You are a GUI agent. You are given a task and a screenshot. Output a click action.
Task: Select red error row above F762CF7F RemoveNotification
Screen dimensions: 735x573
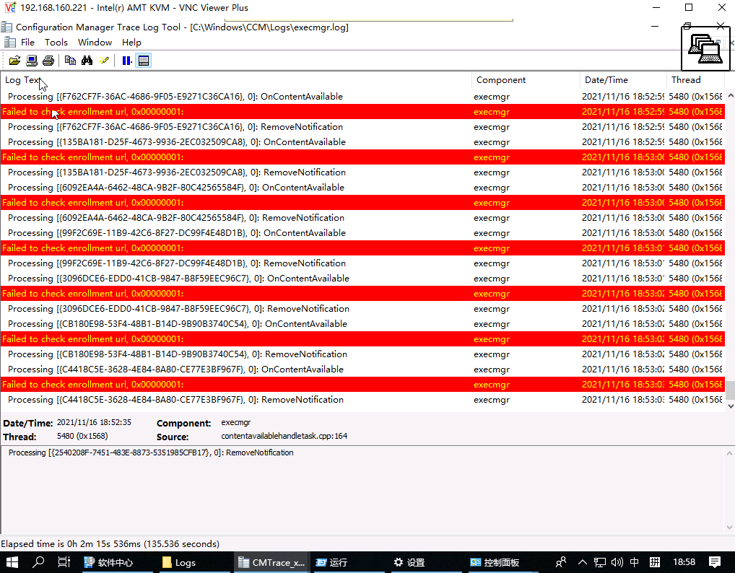(x=362, y=112)
